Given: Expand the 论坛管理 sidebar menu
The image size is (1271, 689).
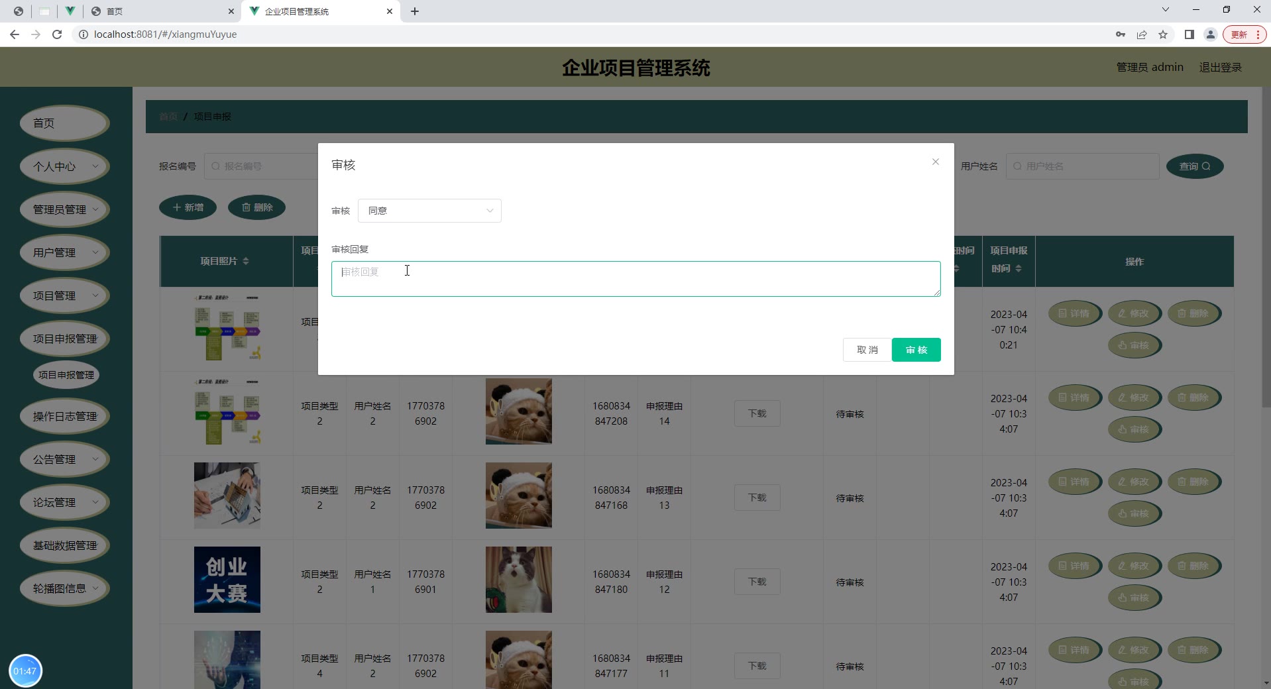Looking at the screenshot, I should pos(65,502).
